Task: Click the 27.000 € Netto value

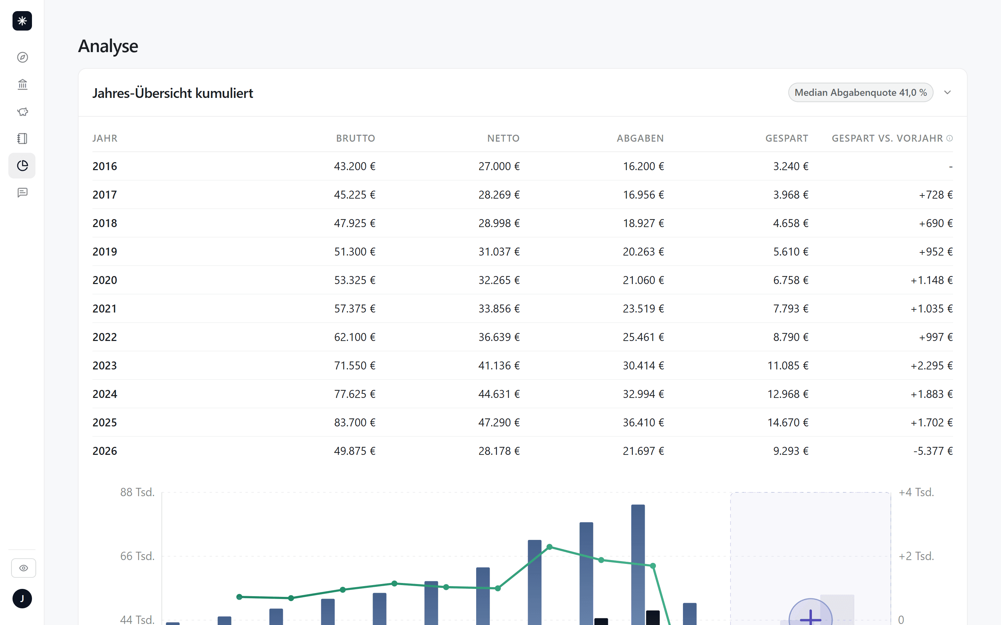Action: (499, 167)
